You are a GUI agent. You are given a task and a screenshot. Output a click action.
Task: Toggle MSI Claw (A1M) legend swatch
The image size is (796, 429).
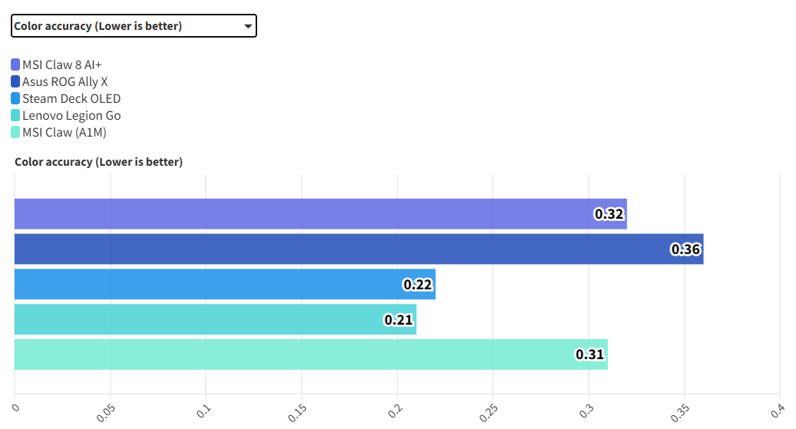point(15,132)
